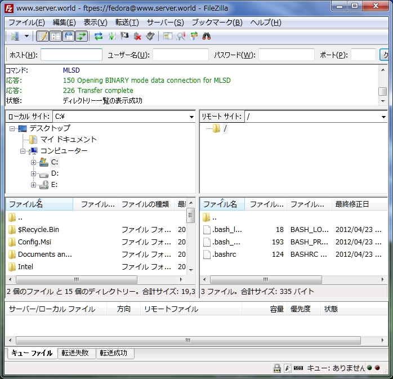Search for files with binoculars icon
This screenshot has width=393, height=379.
coord(207,37)
